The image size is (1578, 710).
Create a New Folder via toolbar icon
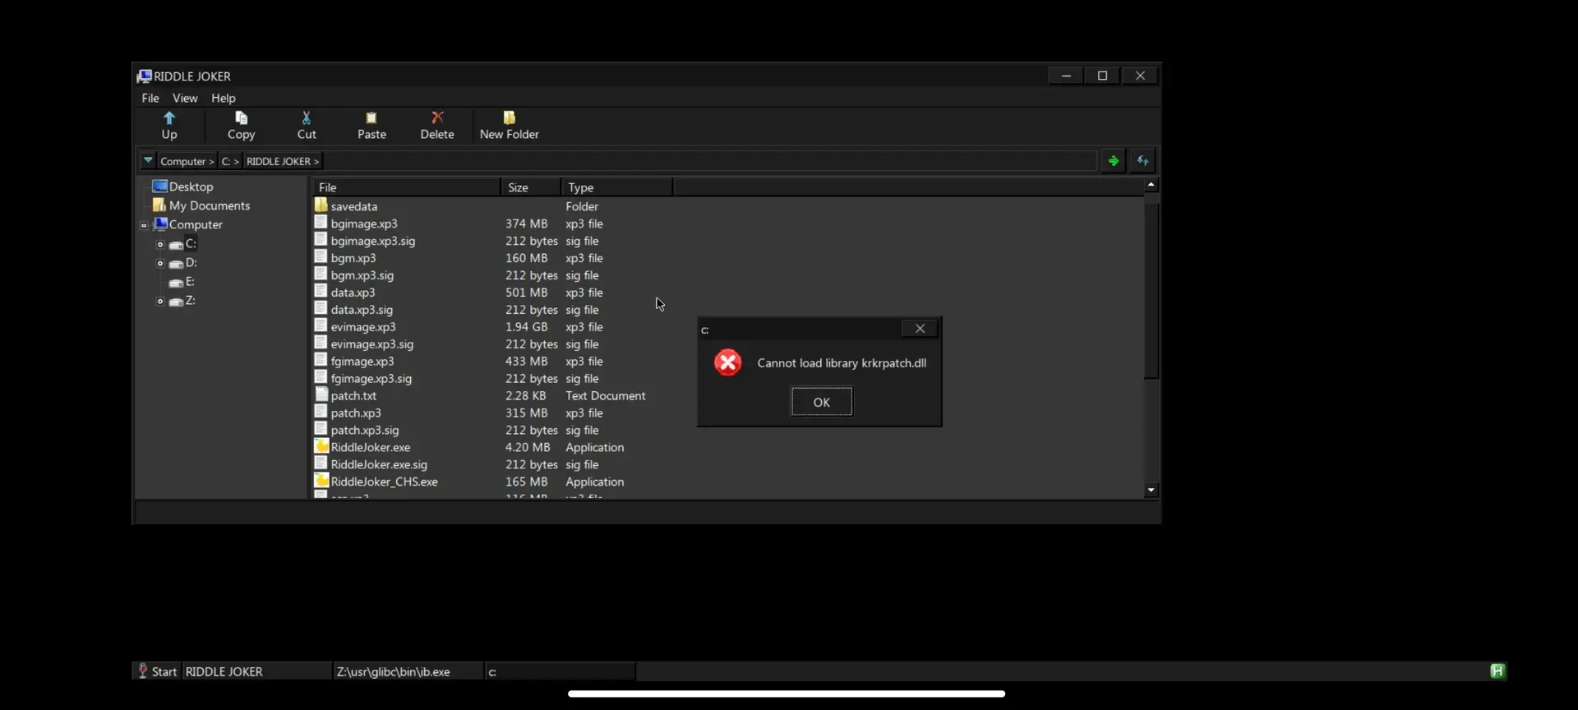point(510,125)
